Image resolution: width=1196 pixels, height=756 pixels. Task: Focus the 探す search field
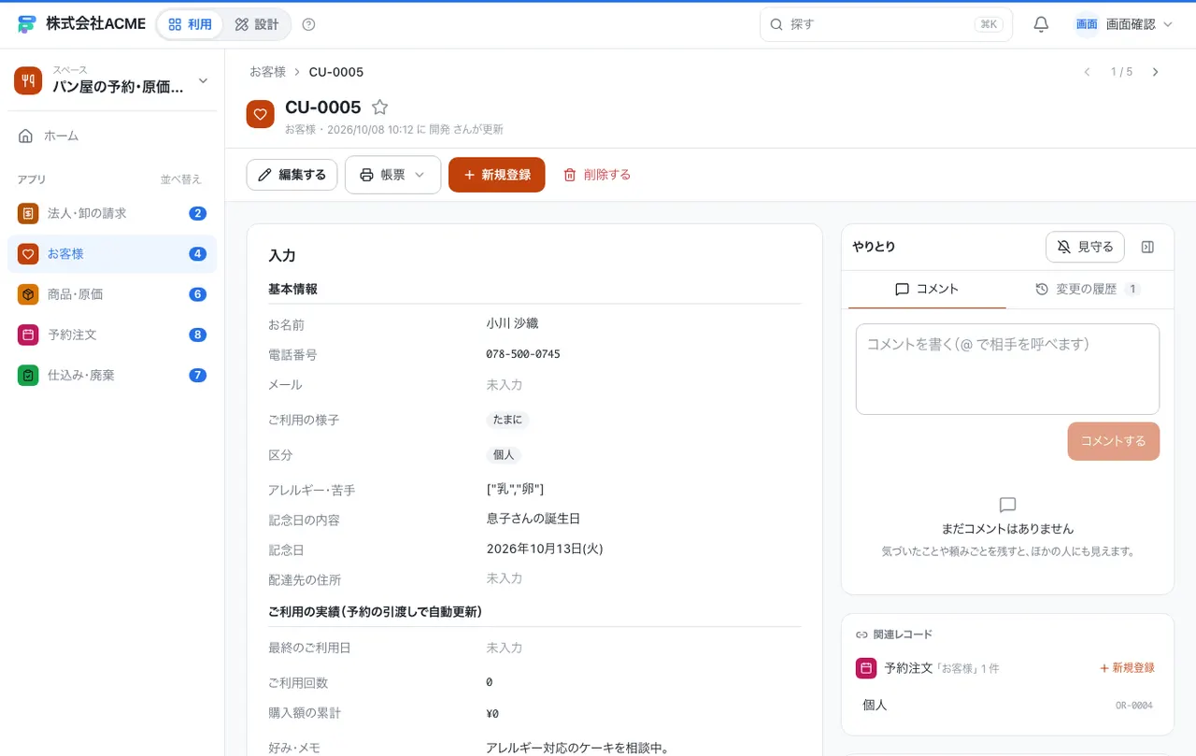886,24
